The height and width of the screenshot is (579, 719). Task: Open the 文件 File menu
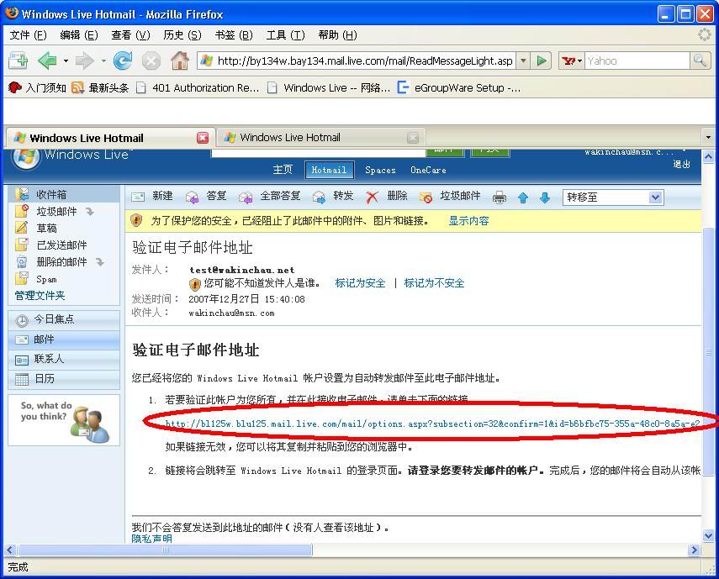(x=28, y=35)
